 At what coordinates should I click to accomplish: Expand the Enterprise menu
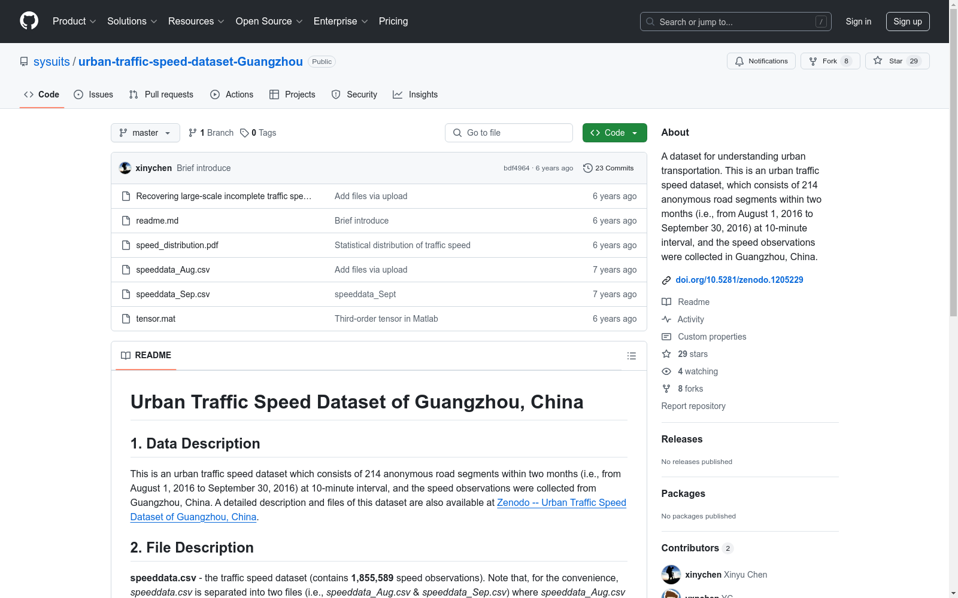coord(341,22)
